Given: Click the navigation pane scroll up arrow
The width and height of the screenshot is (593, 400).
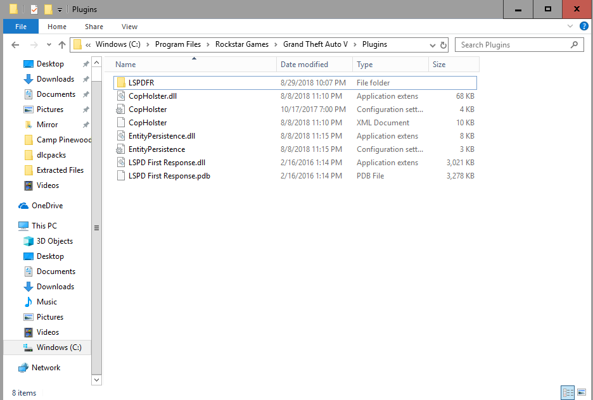Looking at the screenshot, I should (96, 62).
